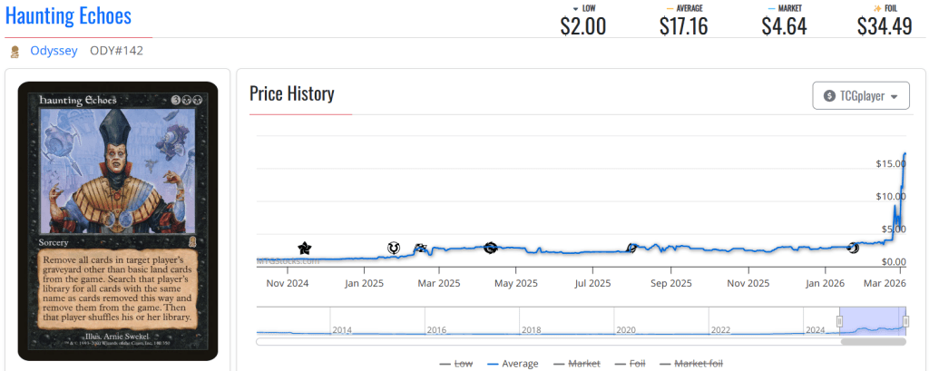This screenshot has width=929, height=371.
Task: Show the Market series in chart legend
Action: 576,364
